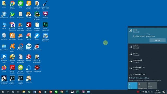
Task: Open the Control Panel desktop icon
Action: tap(4, 47)
